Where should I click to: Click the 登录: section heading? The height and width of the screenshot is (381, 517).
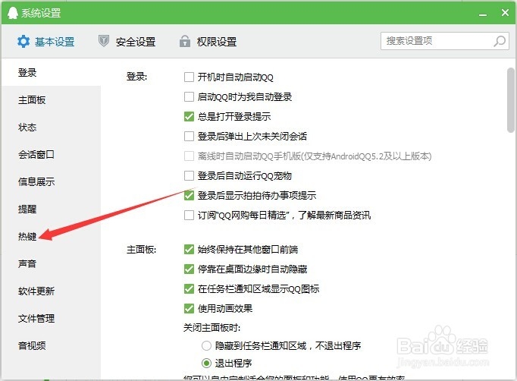tap(137, 77)
